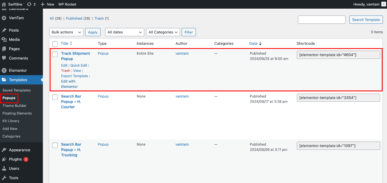Click the red plugins update badge

pyautogui.click(x=26, y=159)
